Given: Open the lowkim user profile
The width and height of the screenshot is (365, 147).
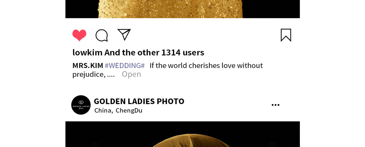Looking at the screenshot, I should click(87, 52).
